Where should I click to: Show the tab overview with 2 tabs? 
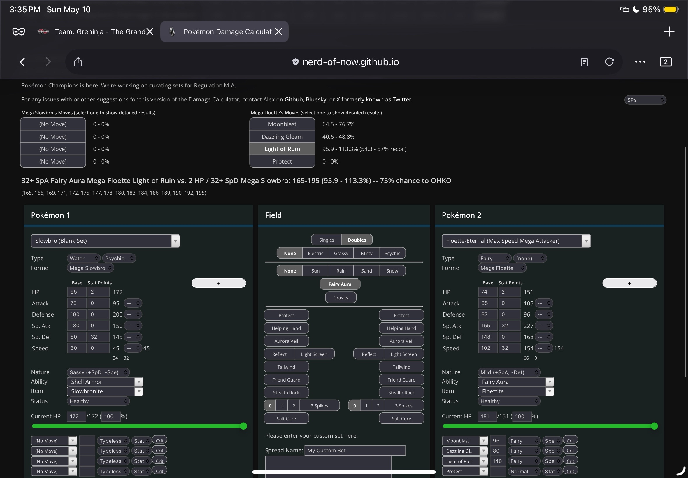(x=666, y=62)
